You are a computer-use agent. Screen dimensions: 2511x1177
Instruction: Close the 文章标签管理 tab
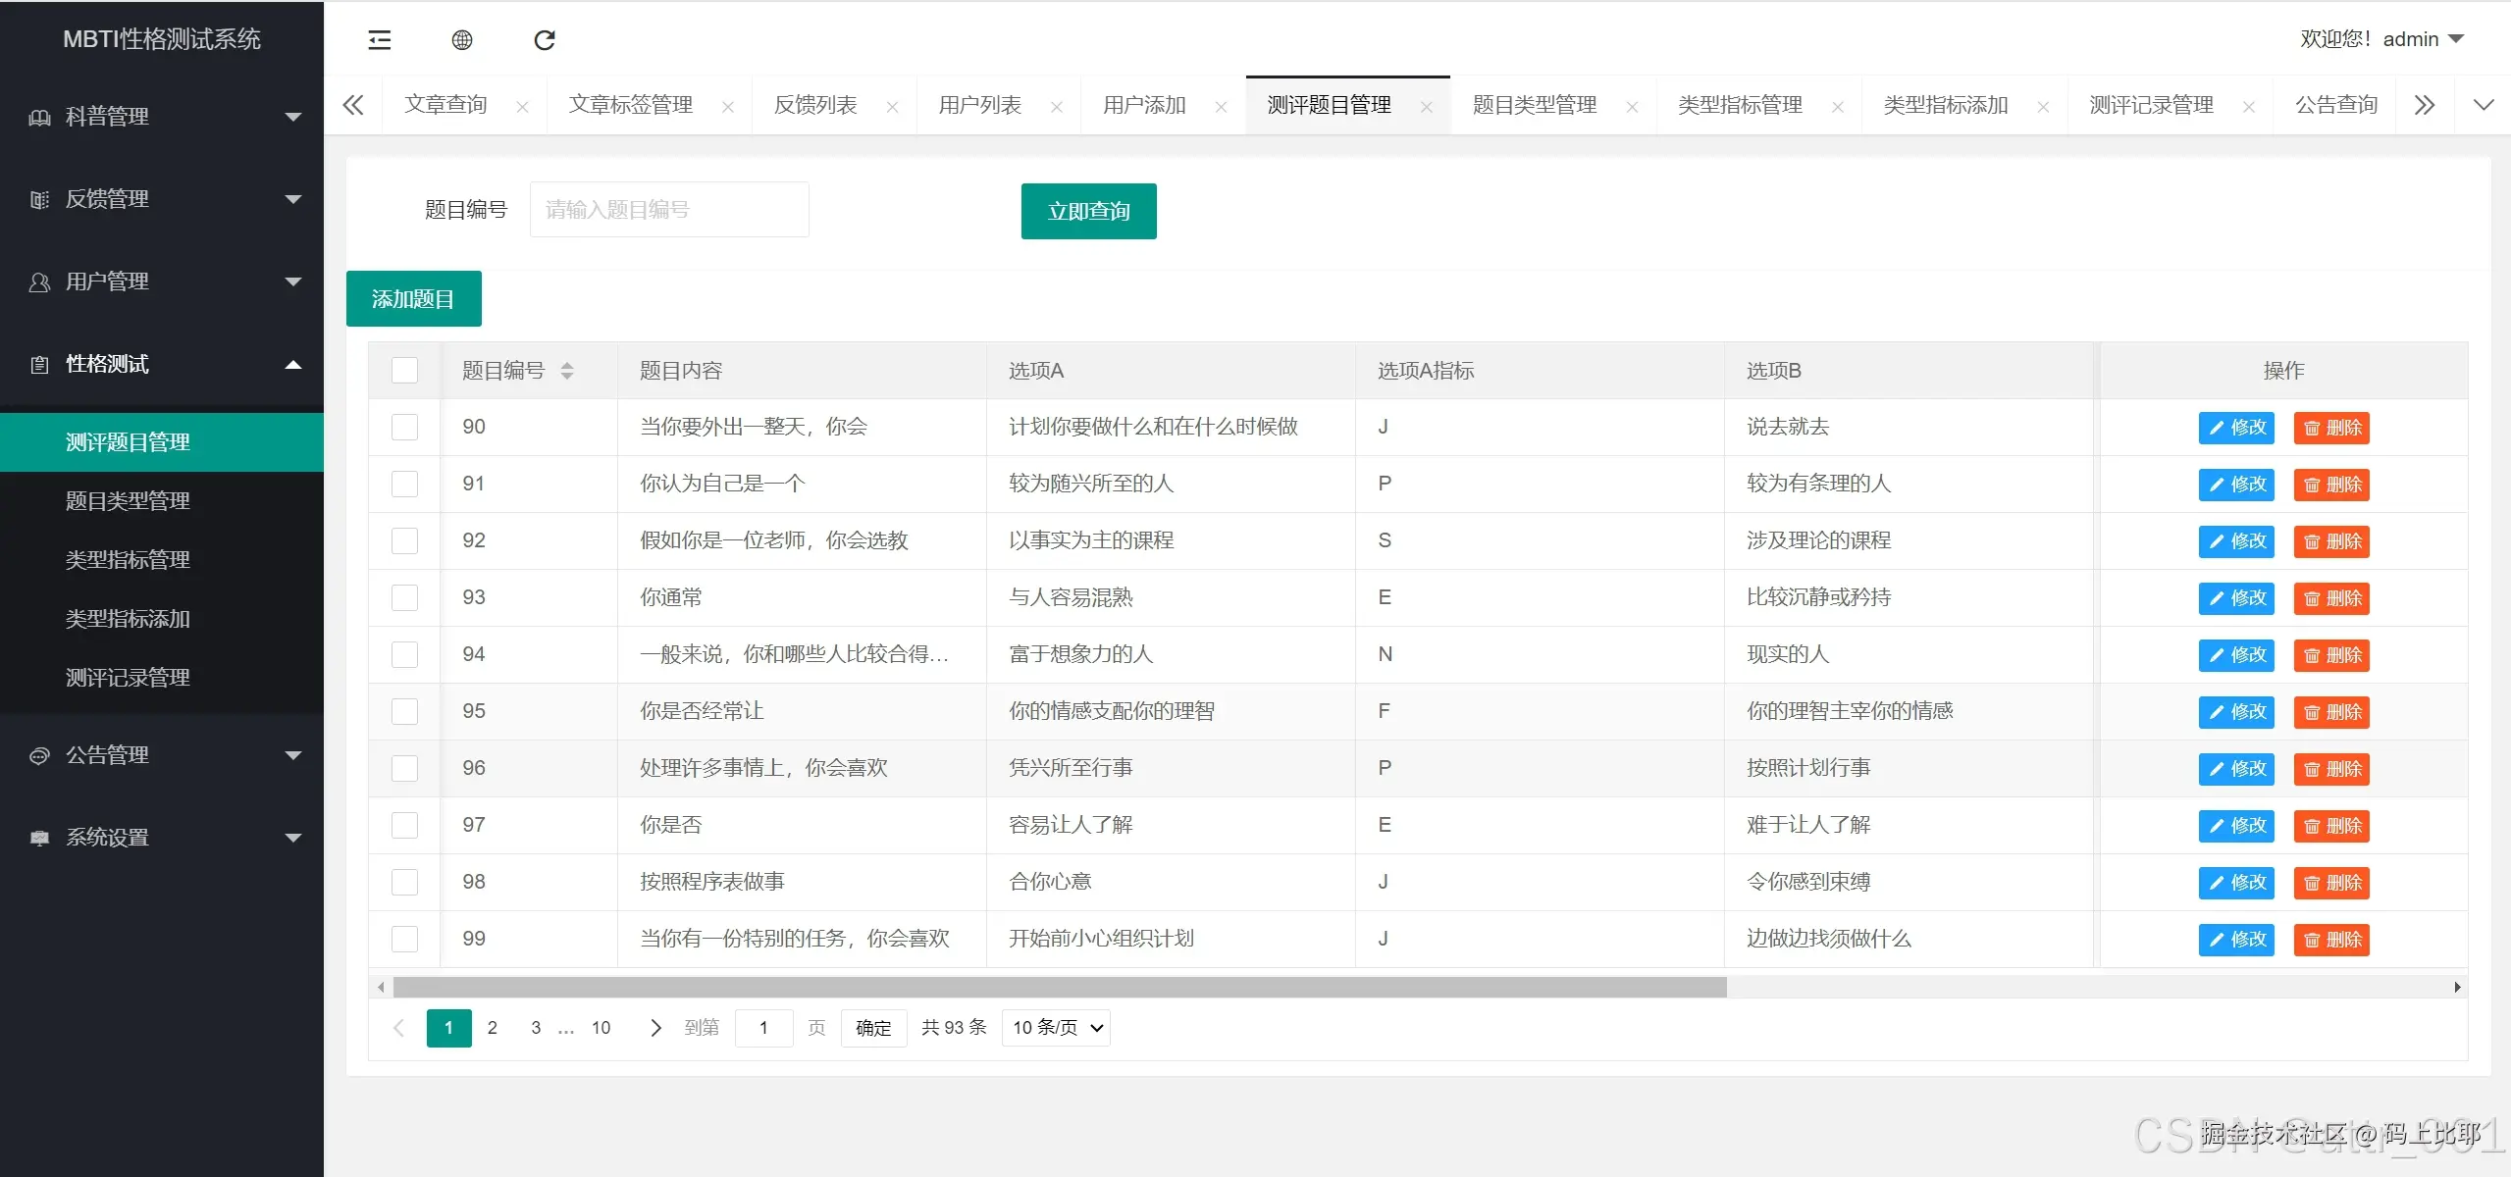(728, 107)
